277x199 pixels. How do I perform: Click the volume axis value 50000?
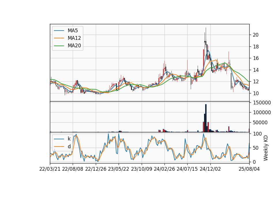260,123
